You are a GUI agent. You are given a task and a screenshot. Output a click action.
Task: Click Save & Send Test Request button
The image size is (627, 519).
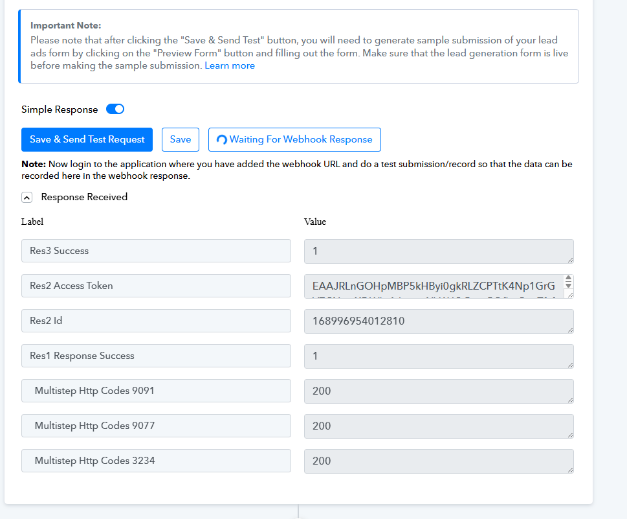[x=87, y=139]
